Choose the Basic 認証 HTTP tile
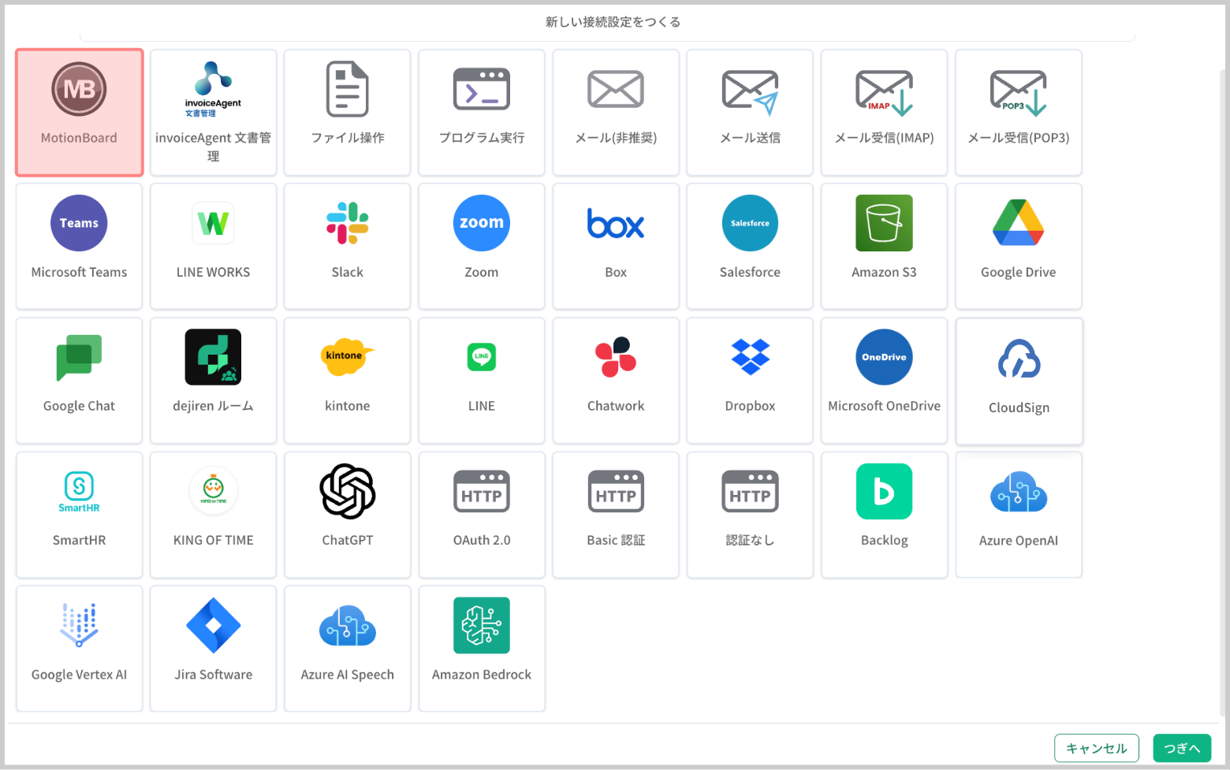Viewport: 1230px width, 770px height. (x=616, y=515)
